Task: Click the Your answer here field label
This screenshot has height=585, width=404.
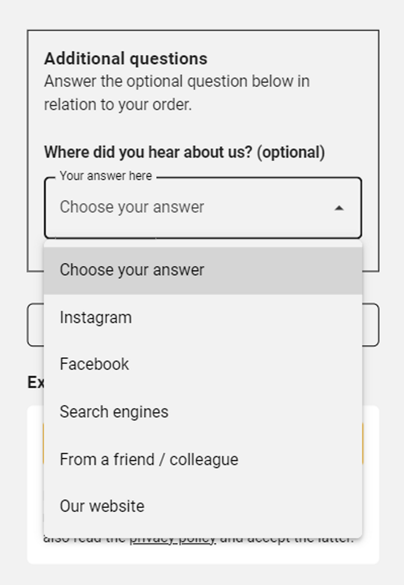Action: [106, 176]
